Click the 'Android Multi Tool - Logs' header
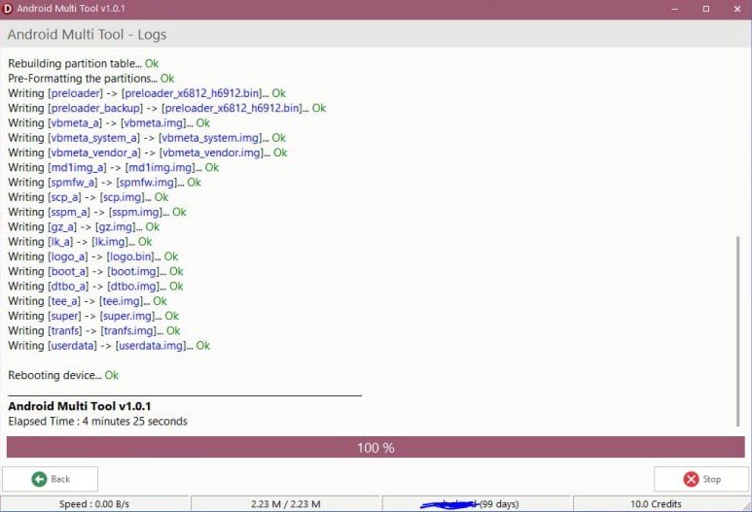Image resolution: width=752 pixels, height=512 pixels. [x=88, y=34]
